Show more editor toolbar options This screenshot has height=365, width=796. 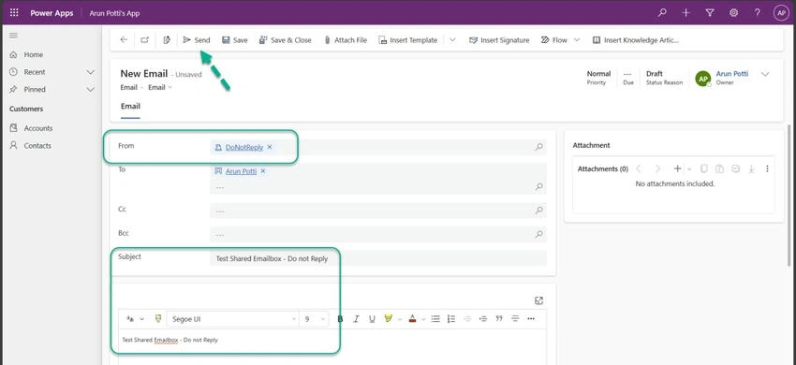click(531, 319)
